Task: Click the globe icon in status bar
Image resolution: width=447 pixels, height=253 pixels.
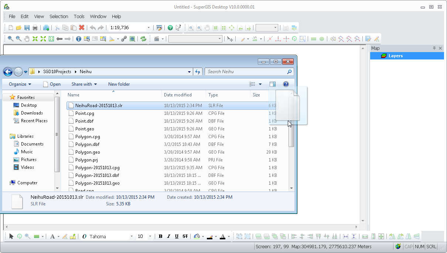Action: point(398,246)
